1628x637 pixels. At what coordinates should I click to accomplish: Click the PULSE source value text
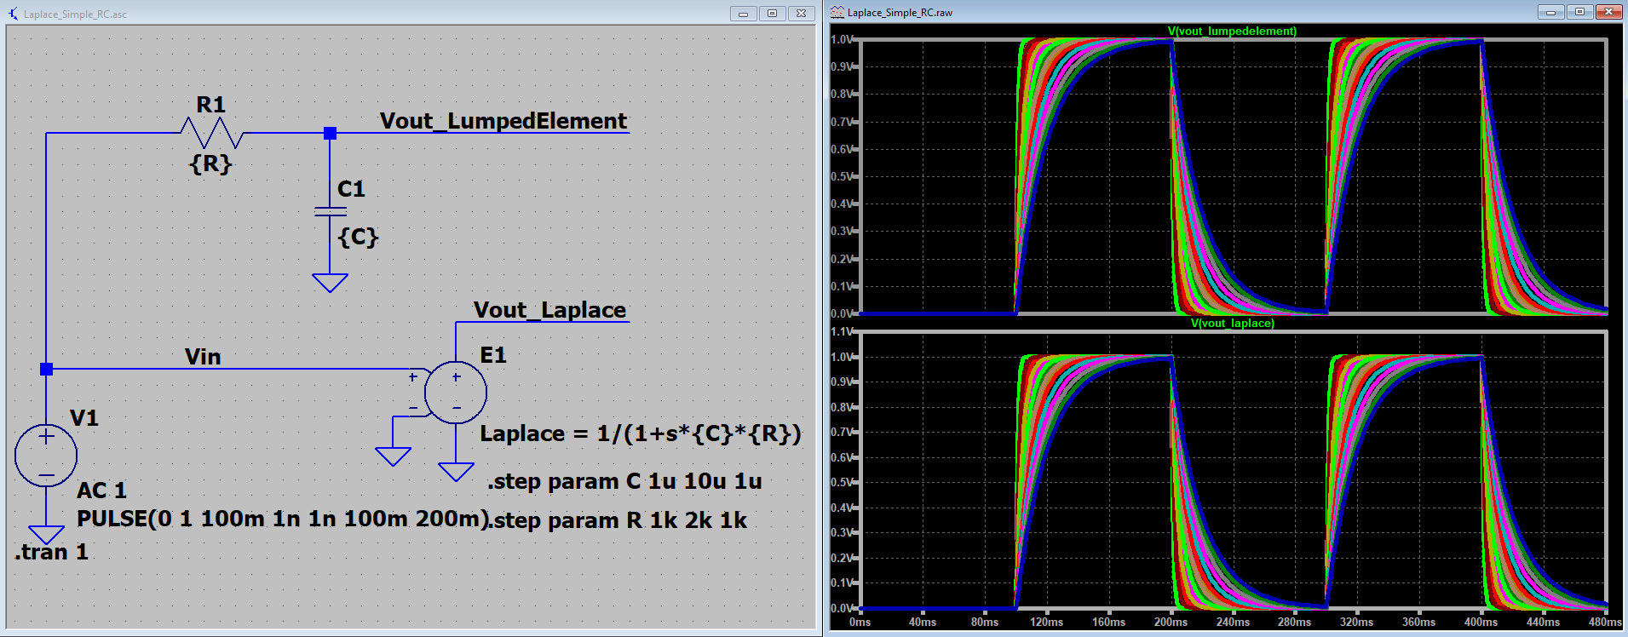[x=282, y=519]
